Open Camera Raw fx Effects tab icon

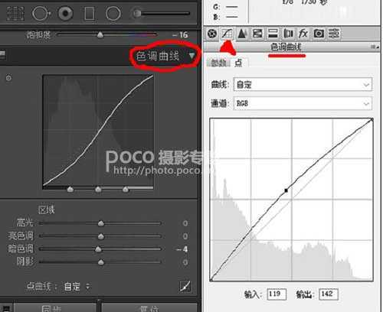[303, 34]
